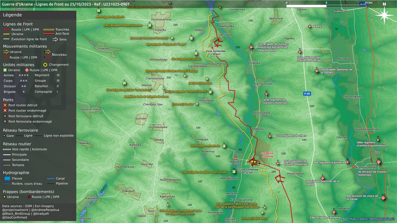Select the large diamond of 3e division de fusiliers
Screen dimensions: 397x223
[x=379, y=162]
